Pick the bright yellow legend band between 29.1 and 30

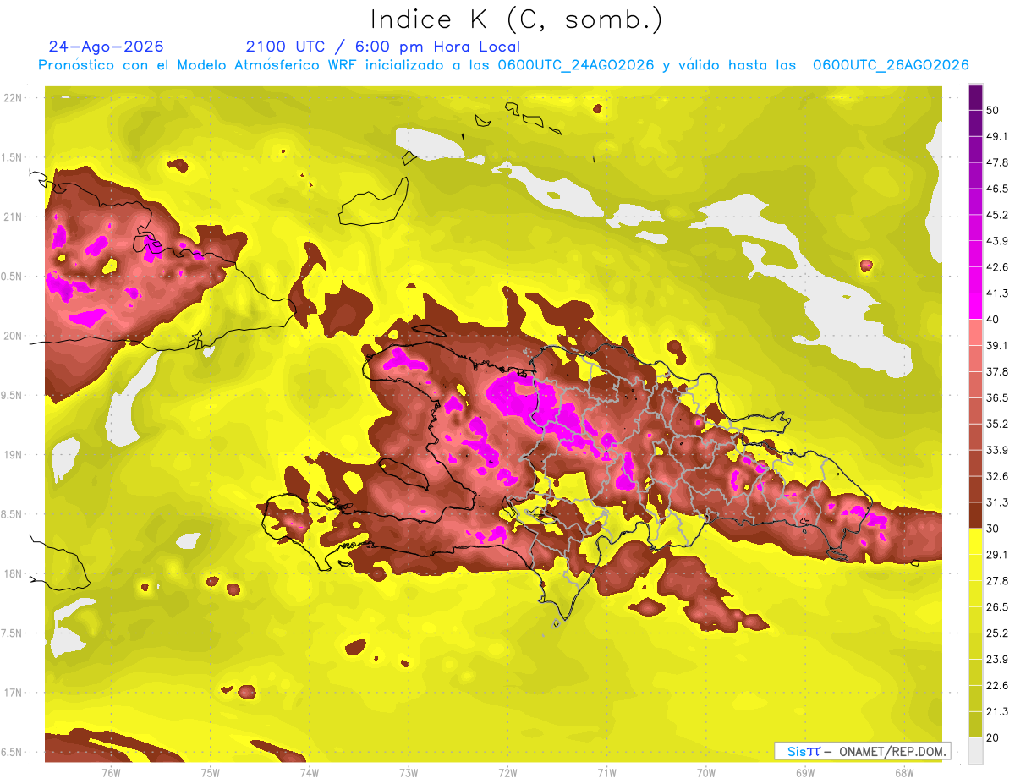click(x=976, y=541)
